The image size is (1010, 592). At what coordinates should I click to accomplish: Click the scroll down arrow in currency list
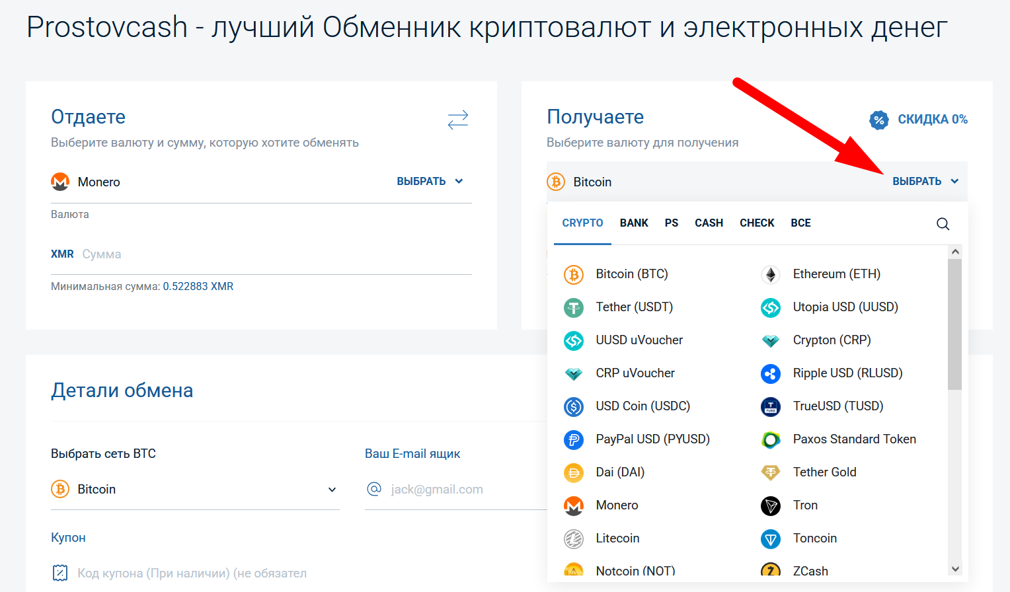954,569
